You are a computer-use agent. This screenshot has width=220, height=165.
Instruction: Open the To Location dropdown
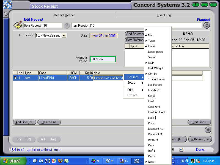coord(63,35)
